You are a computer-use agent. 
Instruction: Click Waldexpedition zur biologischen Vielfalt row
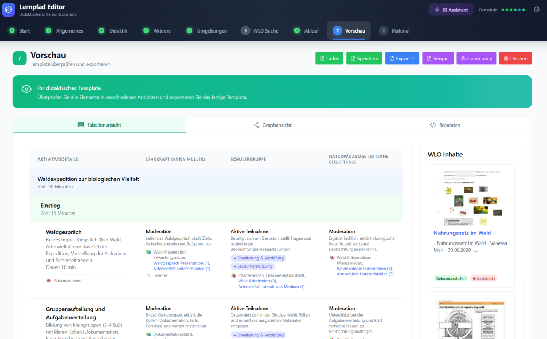[216, 183]
